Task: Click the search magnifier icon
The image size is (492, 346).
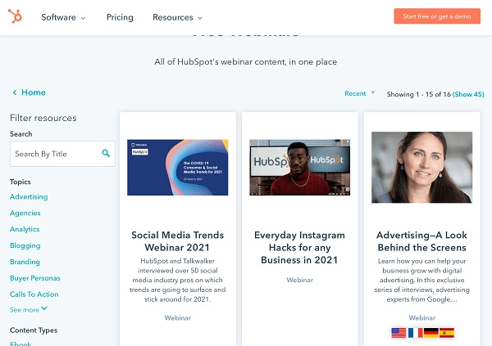Action: [x=106, y=153]
